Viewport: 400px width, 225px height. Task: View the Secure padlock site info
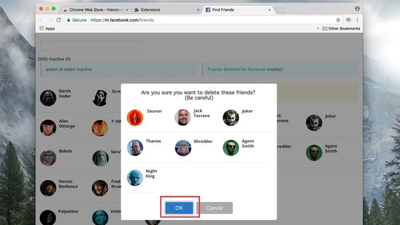point(76,20)
